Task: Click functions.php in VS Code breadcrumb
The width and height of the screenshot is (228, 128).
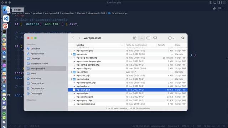Action: pos(119,13)
